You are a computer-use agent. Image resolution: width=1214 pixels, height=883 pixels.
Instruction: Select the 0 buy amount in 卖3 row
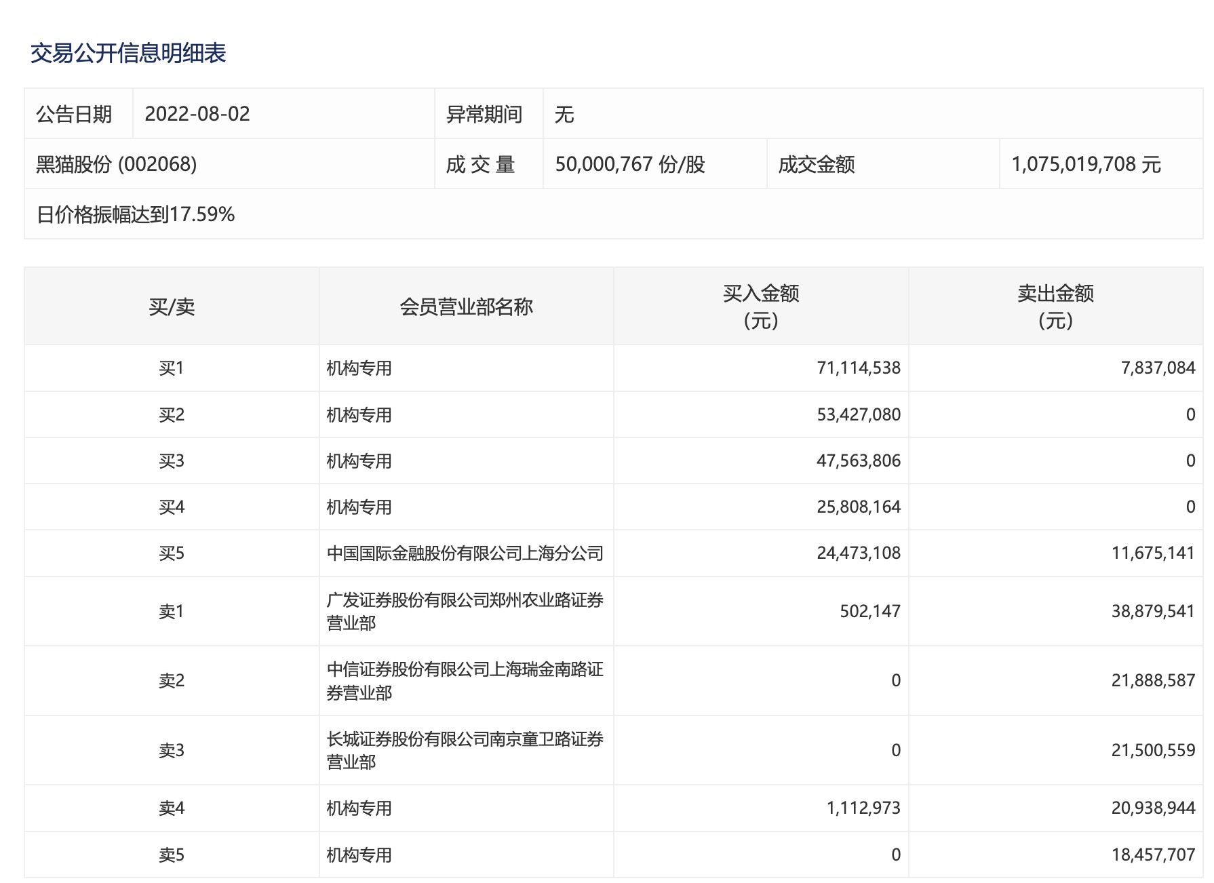click(896, 750)
